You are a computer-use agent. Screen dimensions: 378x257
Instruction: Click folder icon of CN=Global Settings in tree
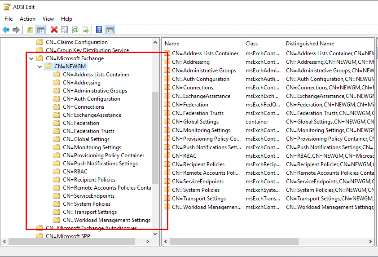[x=57, y=139]
